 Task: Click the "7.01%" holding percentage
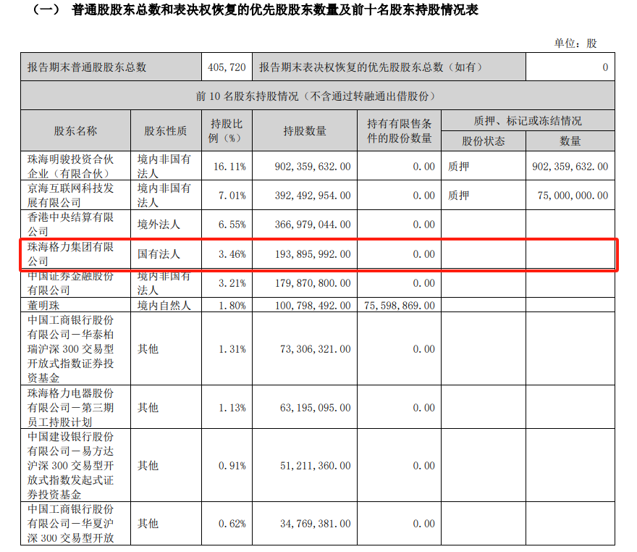point(232,196)
